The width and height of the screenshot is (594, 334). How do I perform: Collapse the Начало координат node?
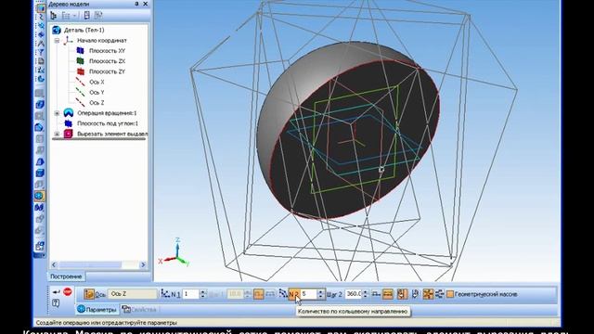point(57,41)
